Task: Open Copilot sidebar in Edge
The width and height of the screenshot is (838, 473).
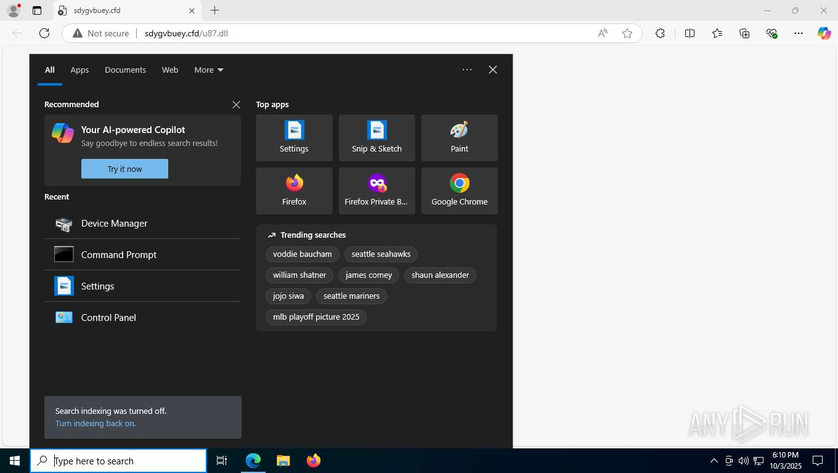Action: pyautogui.click(x=824, y=33)
